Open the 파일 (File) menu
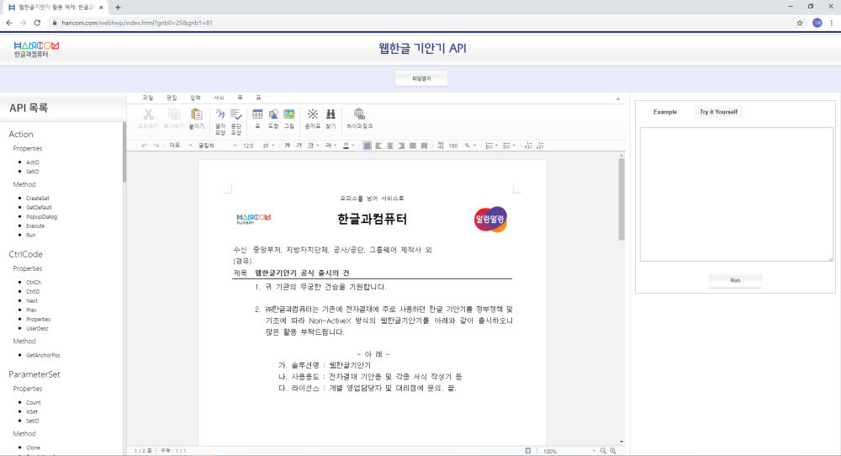The height and width of the screenshot is (456, 841). (148, 98)
